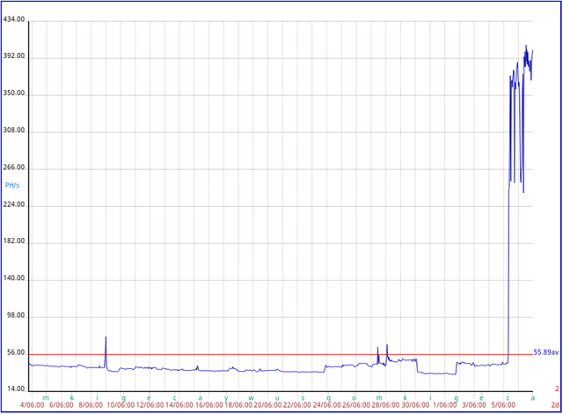
Task: Select the 308.00 y-axis value
Action: click(x=14, y=130)
